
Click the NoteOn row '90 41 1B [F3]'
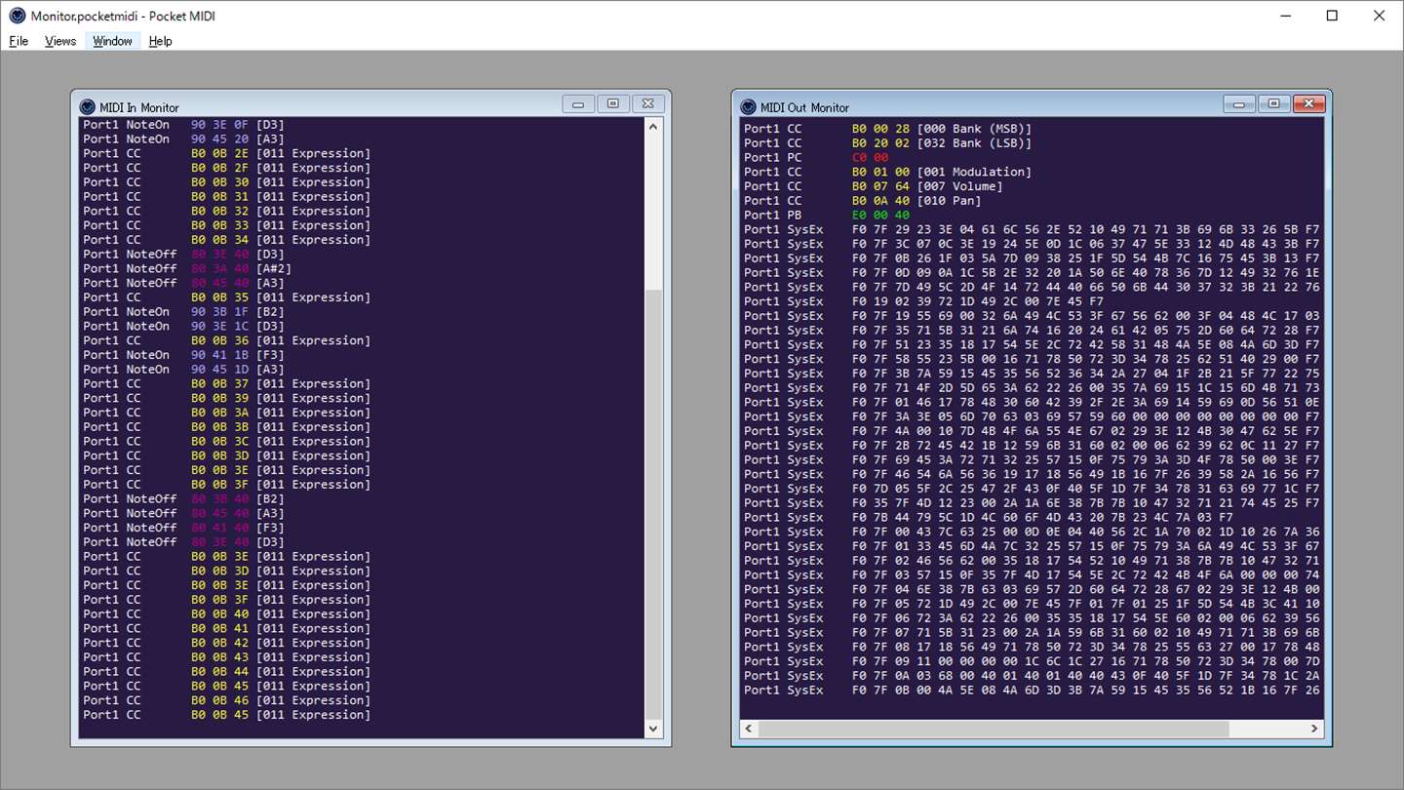pos(183,355)
